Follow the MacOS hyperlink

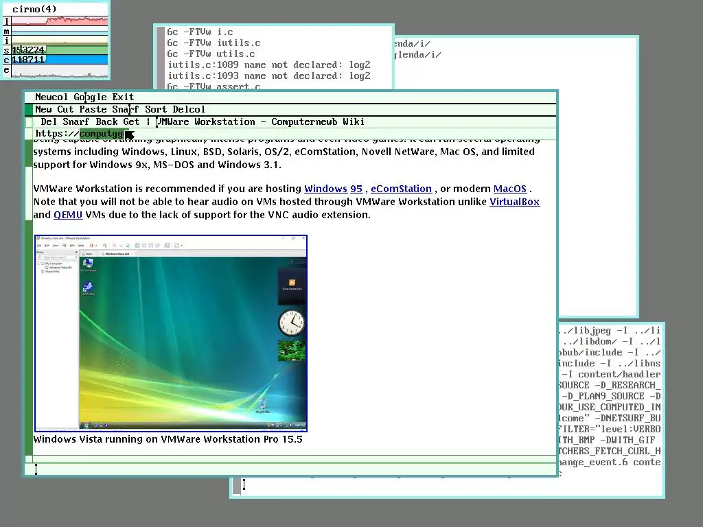(510, 189)
